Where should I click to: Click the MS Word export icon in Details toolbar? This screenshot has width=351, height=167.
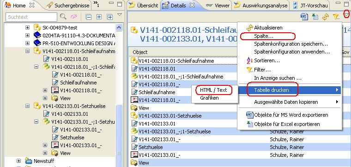click(x=304, y=17)
